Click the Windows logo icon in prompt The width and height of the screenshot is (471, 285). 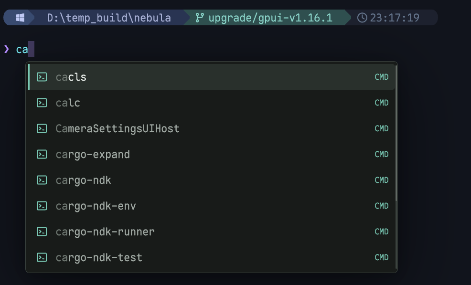[x=20, y=18]
